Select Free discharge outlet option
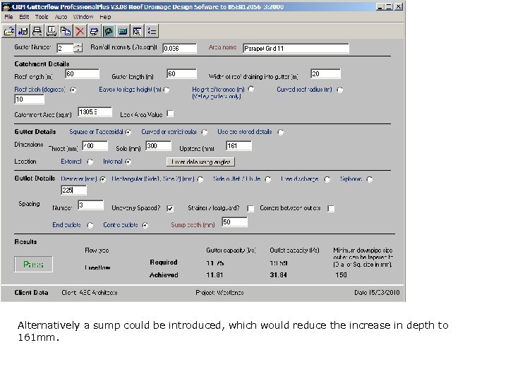 pos(327,179)
